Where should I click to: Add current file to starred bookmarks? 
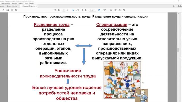click(3, 10)
